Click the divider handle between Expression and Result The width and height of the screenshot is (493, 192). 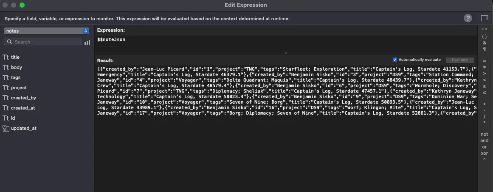click(x=286, y=53)
